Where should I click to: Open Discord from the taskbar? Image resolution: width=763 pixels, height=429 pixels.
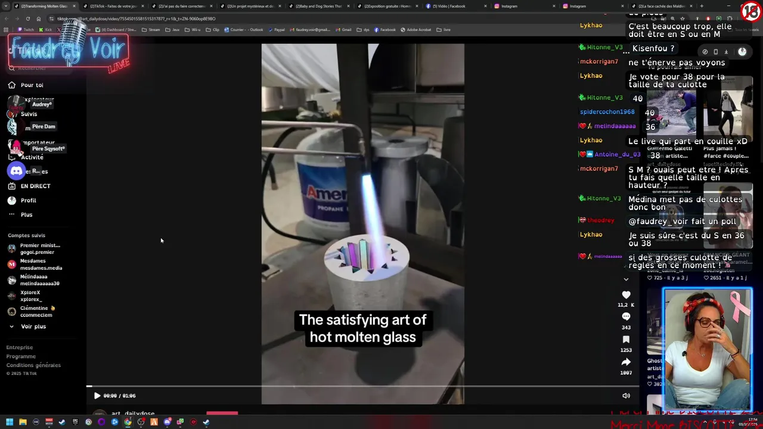click(x=167, y=422)
